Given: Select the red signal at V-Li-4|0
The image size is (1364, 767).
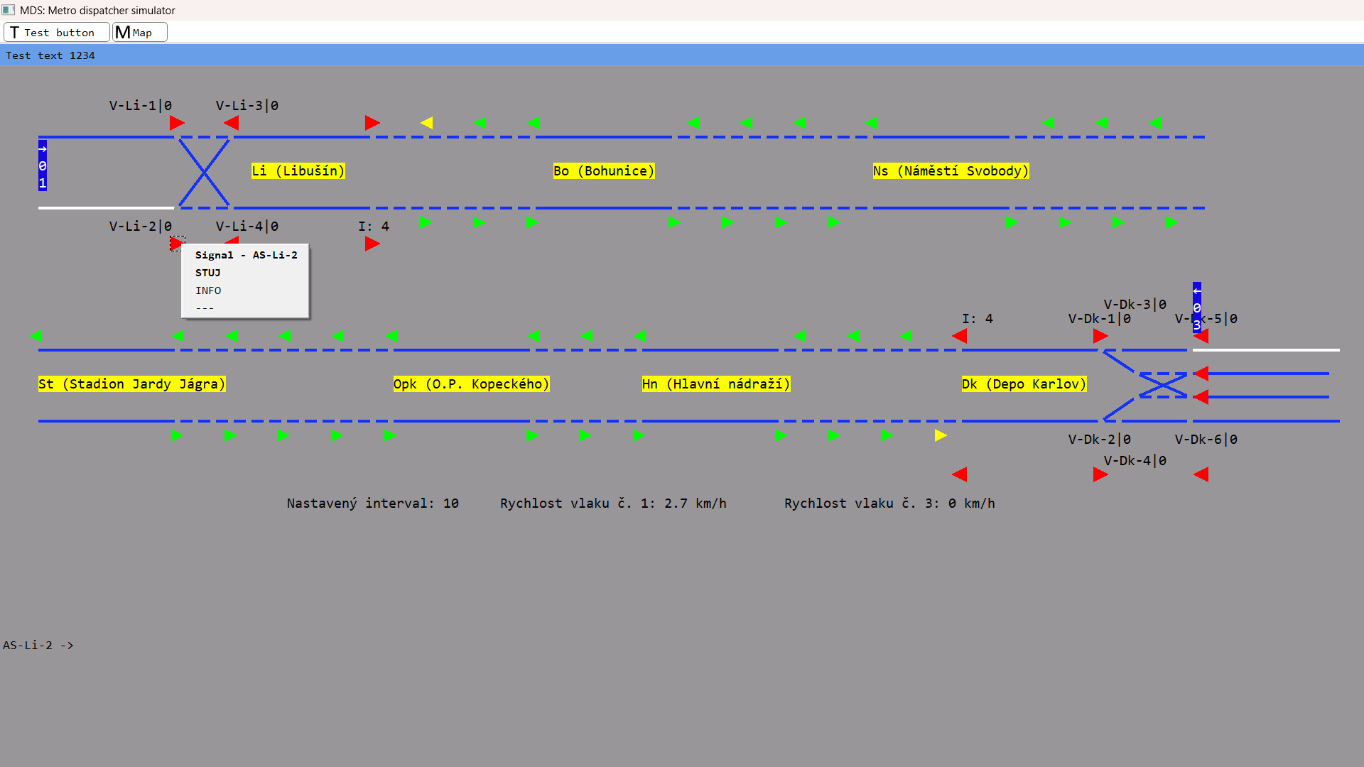Looking at the screenshot, I should click(x=231, y=244).
